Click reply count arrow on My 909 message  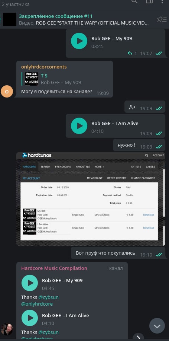[x=130, y=53]
